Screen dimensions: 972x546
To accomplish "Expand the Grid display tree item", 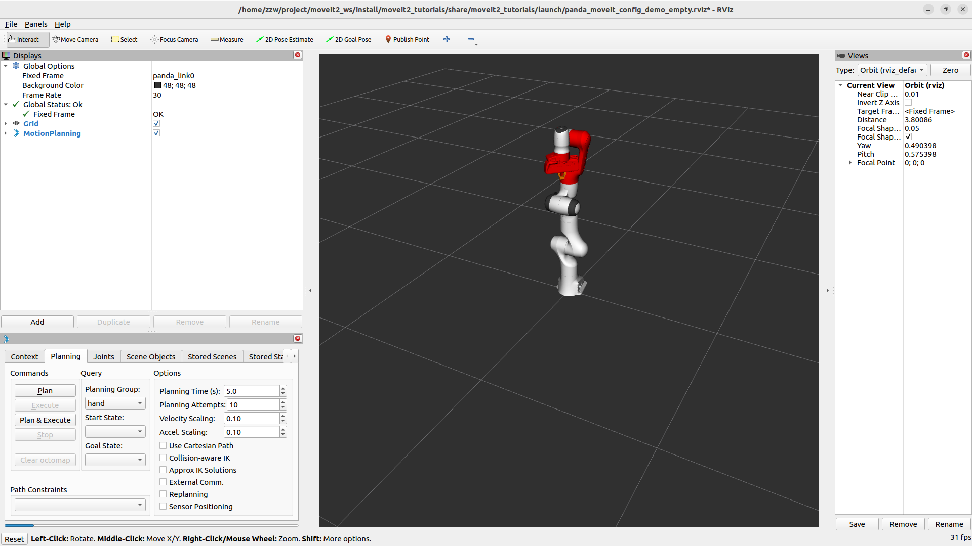I will [6, 124].
